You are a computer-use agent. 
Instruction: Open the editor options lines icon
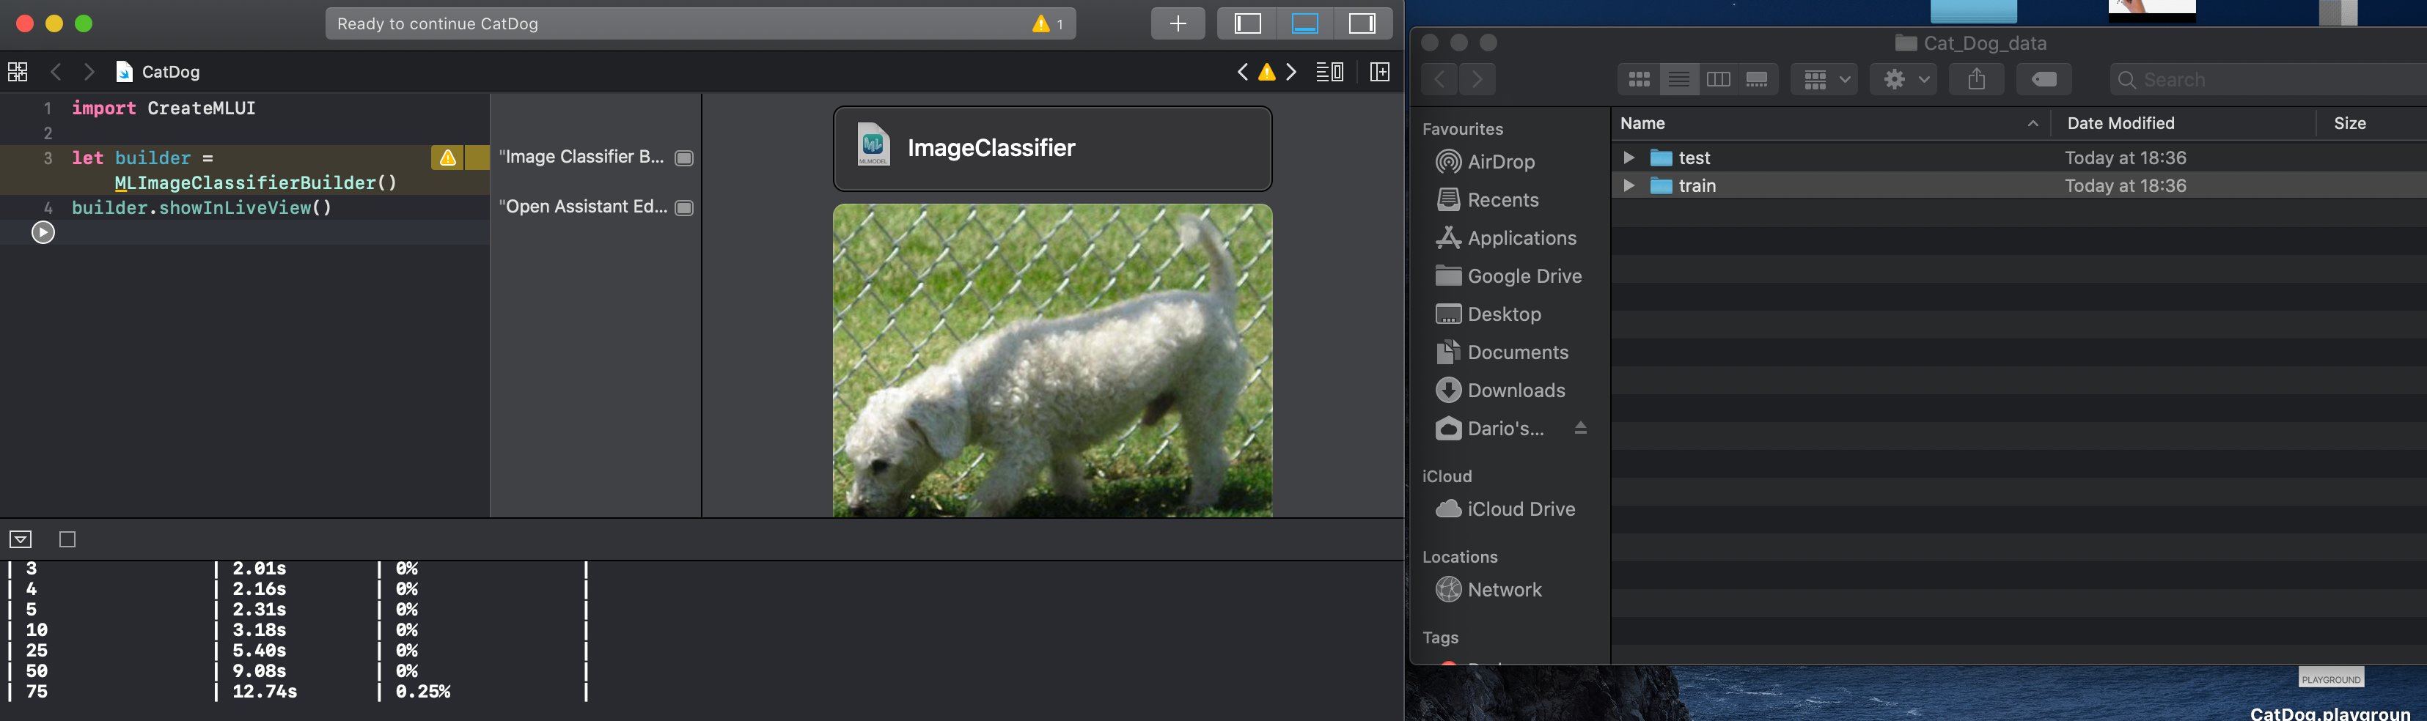click(1329, 72)
